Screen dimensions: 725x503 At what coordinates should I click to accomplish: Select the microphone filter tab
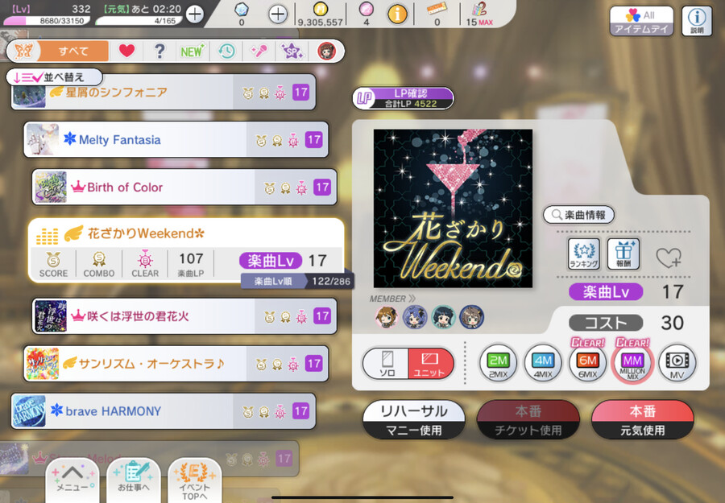259,51
